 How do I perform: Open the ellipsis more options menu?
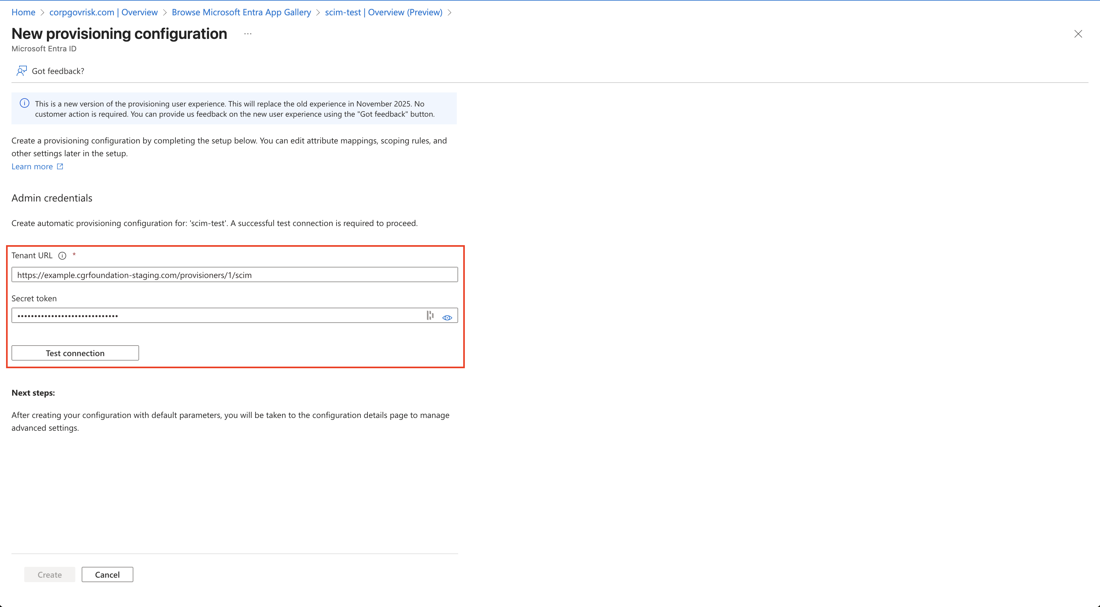click(x=248, y=34)
